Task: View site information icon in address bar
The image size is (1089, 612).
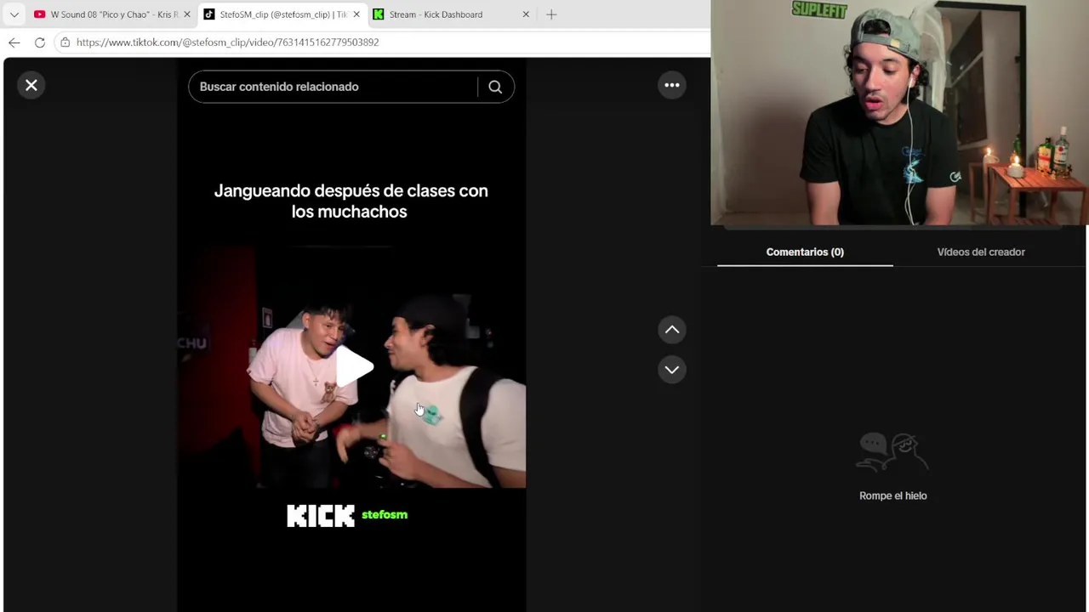Action: (x=65, y=42)
